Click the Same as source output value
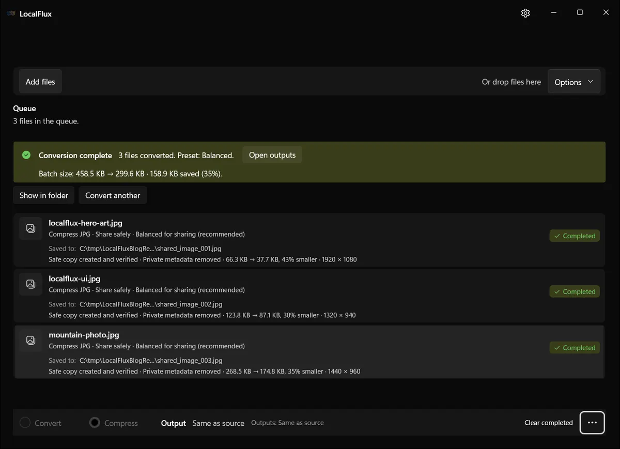Viewport: 620px width, 449px height. coord(218,423)
